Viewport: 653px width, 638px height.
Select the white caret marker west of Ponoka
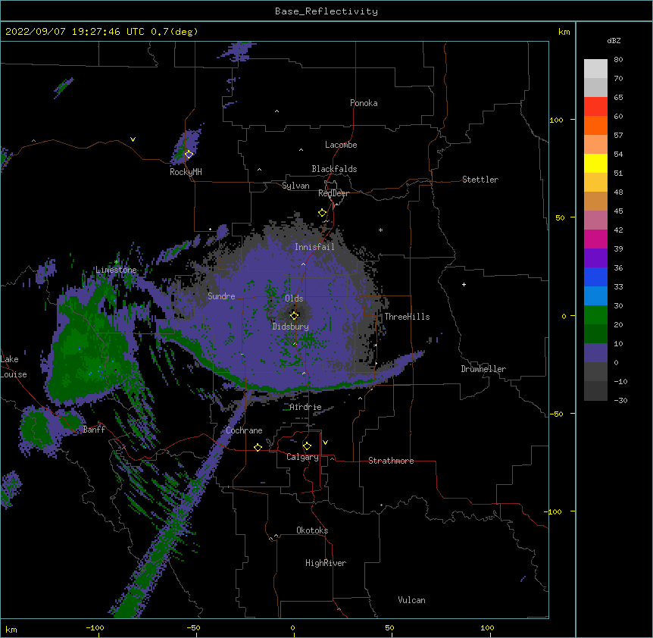pyautogui.click(x=277, y=111)
